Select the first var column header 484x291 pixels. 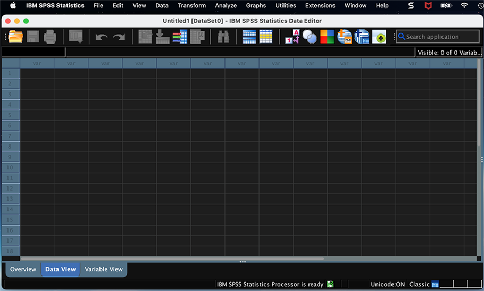pyautogui.click(x=37, y=63)
